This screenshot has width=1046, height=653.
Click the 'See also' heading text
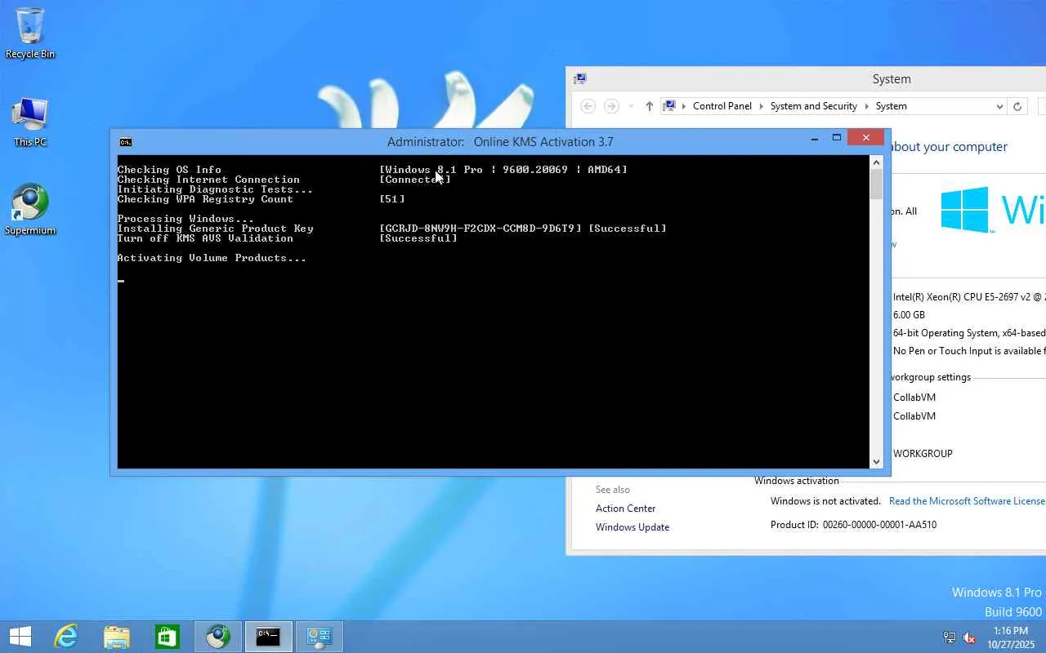pyautogui.click(x=613, y=490)
